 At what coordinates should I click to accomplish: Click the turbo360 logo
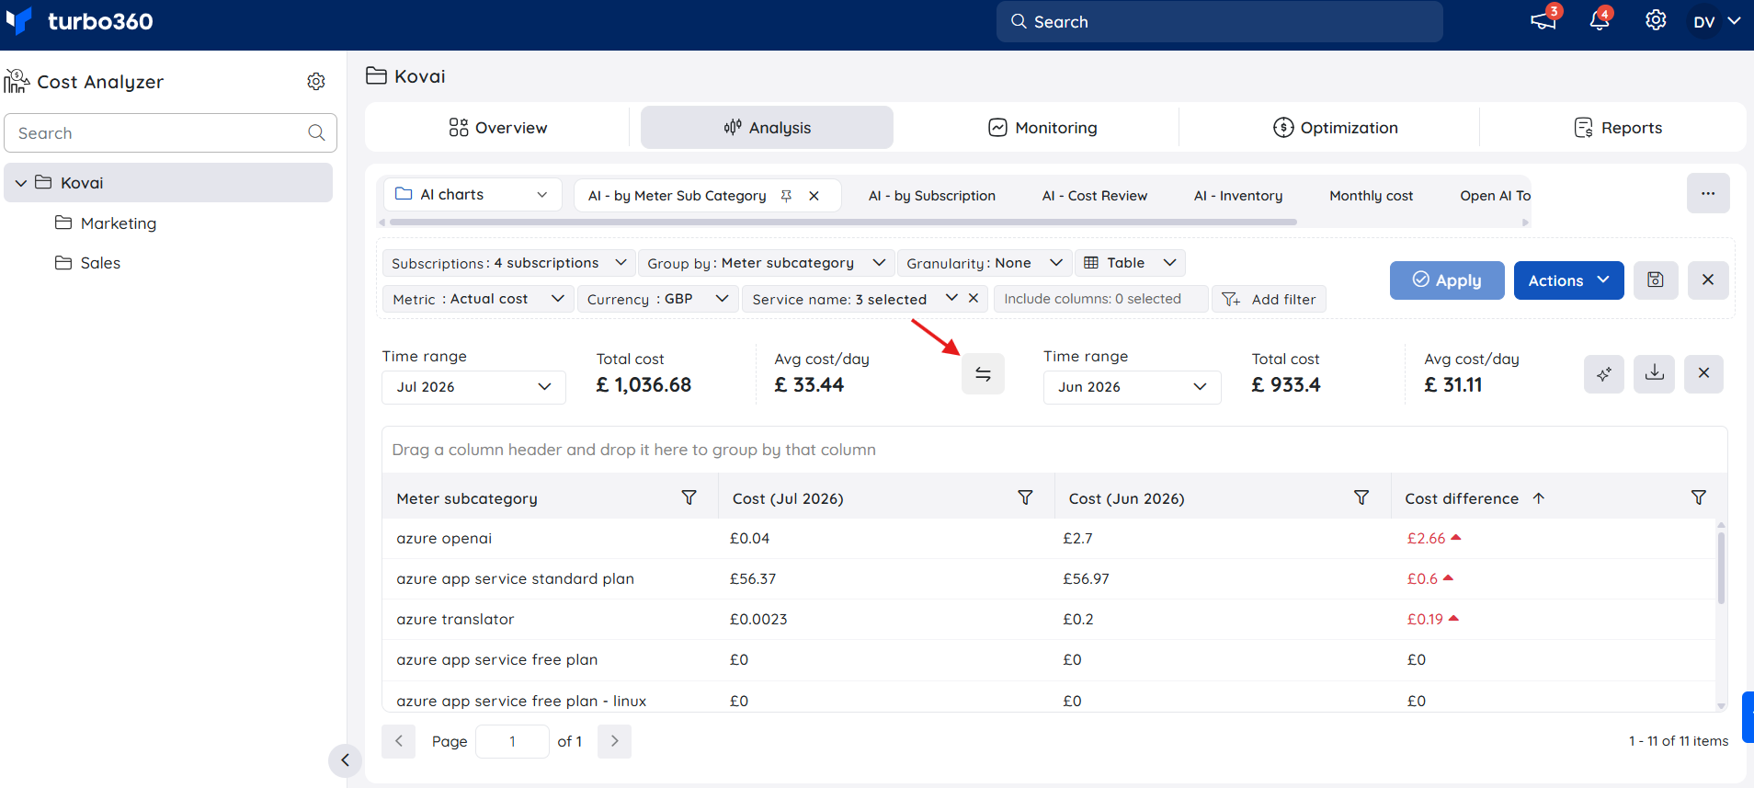pos(79,21)
